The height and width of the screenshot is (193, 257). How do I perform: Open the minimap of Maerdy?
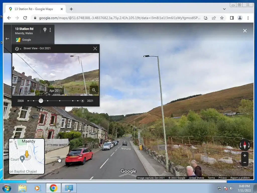coord(27,156)
